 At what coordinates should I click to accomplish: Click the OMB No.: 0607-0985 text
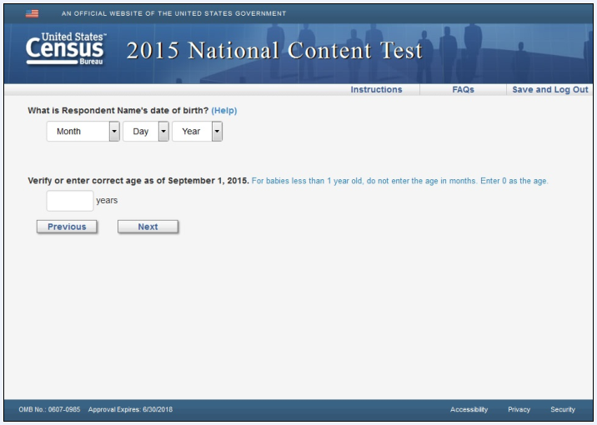click(x=49, y=409)
